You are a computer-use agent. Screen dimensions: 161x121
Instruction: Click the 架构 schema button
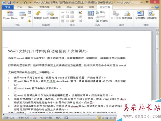coord(100,12)
